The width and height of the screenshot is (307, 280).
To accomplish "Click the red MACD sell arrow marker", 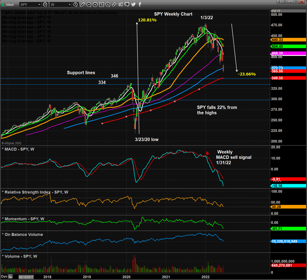I will pos(207,153).
